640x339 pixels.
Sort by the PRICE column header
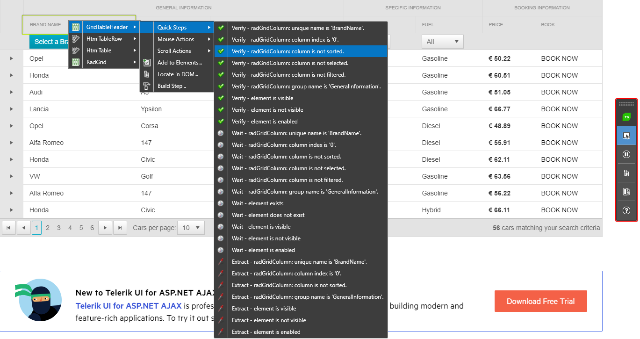tap(496, 24)
